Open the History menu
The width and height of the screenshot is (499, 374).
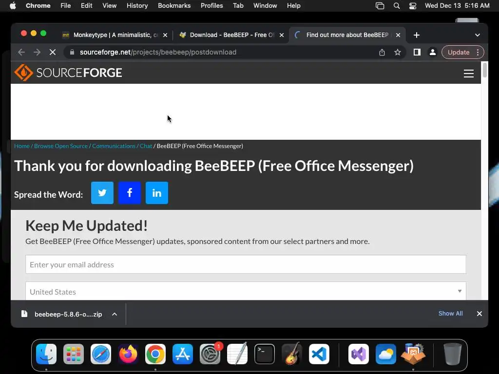pyautogui.click(x=137, y=5)
